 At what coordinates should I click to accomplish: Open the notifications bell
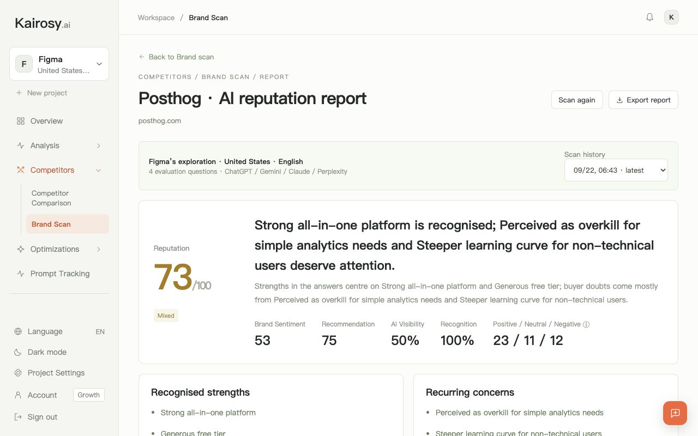pos(649,17)
